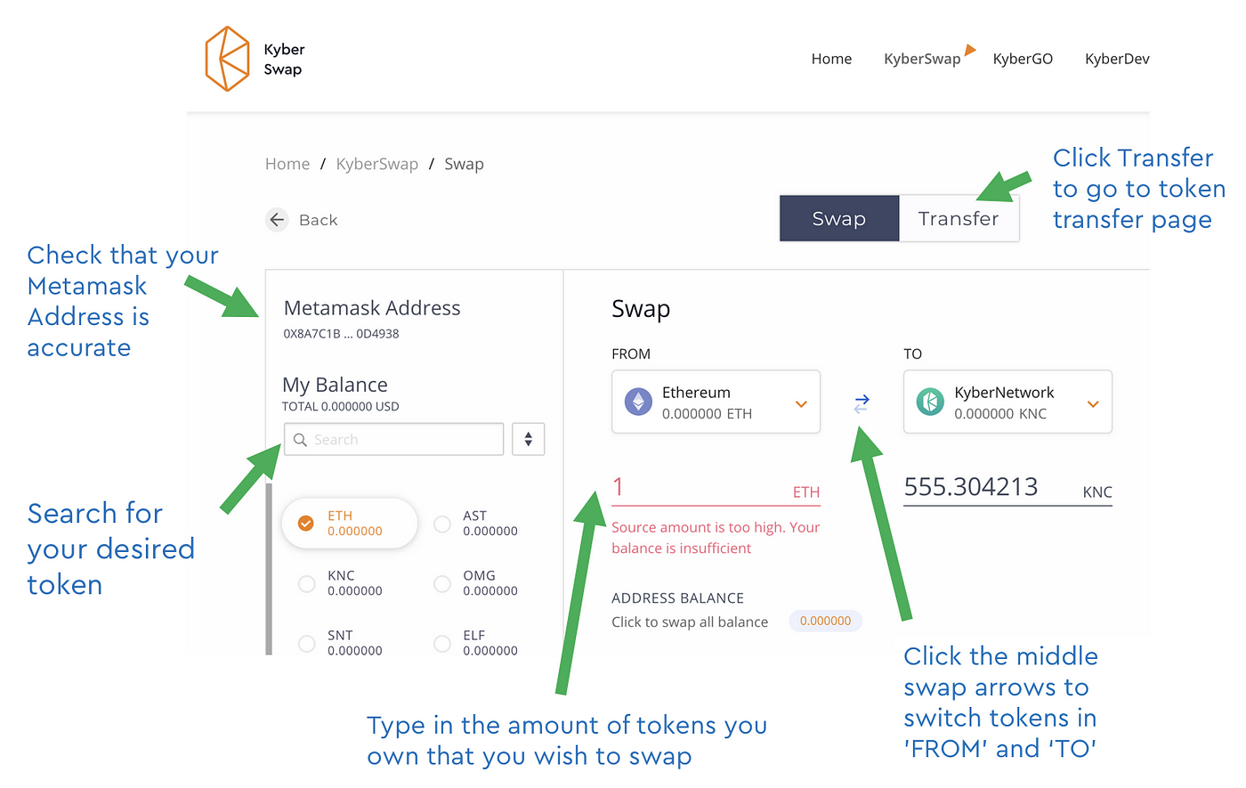Click the Metamask Address heading
Viewport: 1246px width, 788px height.
372,308
